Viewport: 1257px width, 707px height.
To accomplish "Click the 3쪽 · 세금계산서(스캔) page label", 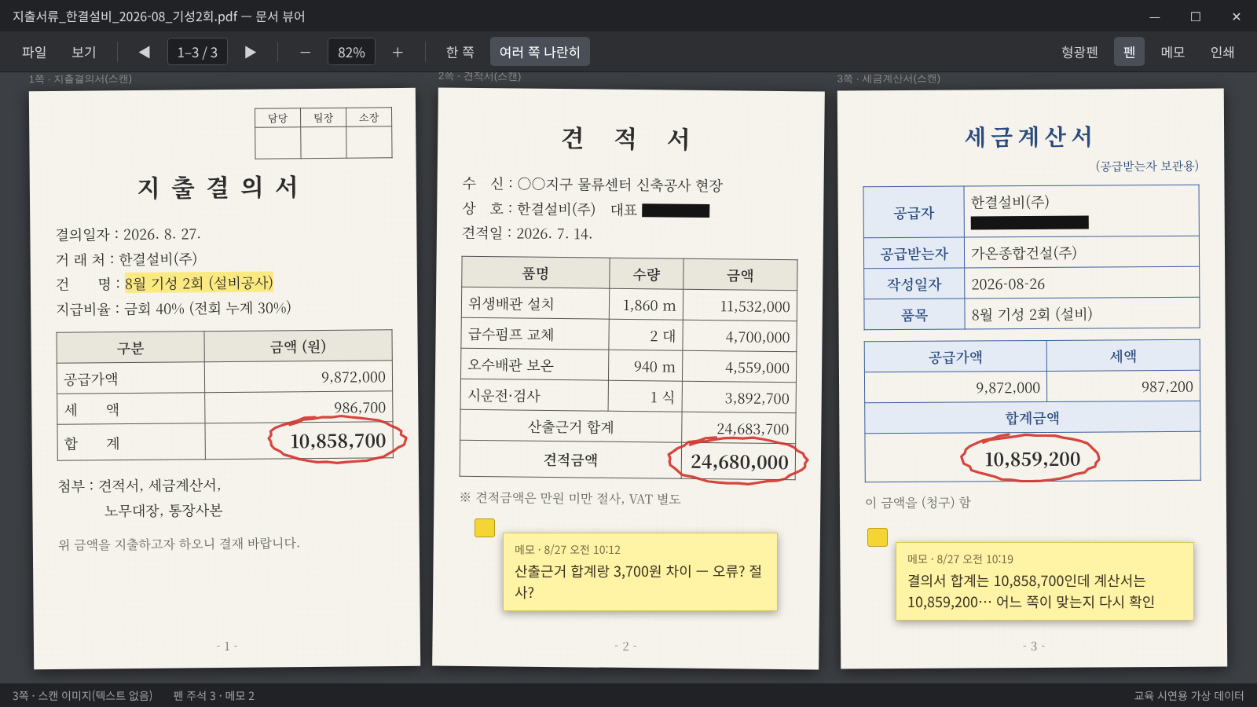I will (889, 79).
